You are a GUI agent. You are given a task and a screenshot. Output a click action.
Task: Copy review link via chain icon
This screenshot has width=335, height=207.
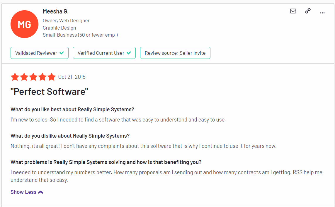(308, 11)
